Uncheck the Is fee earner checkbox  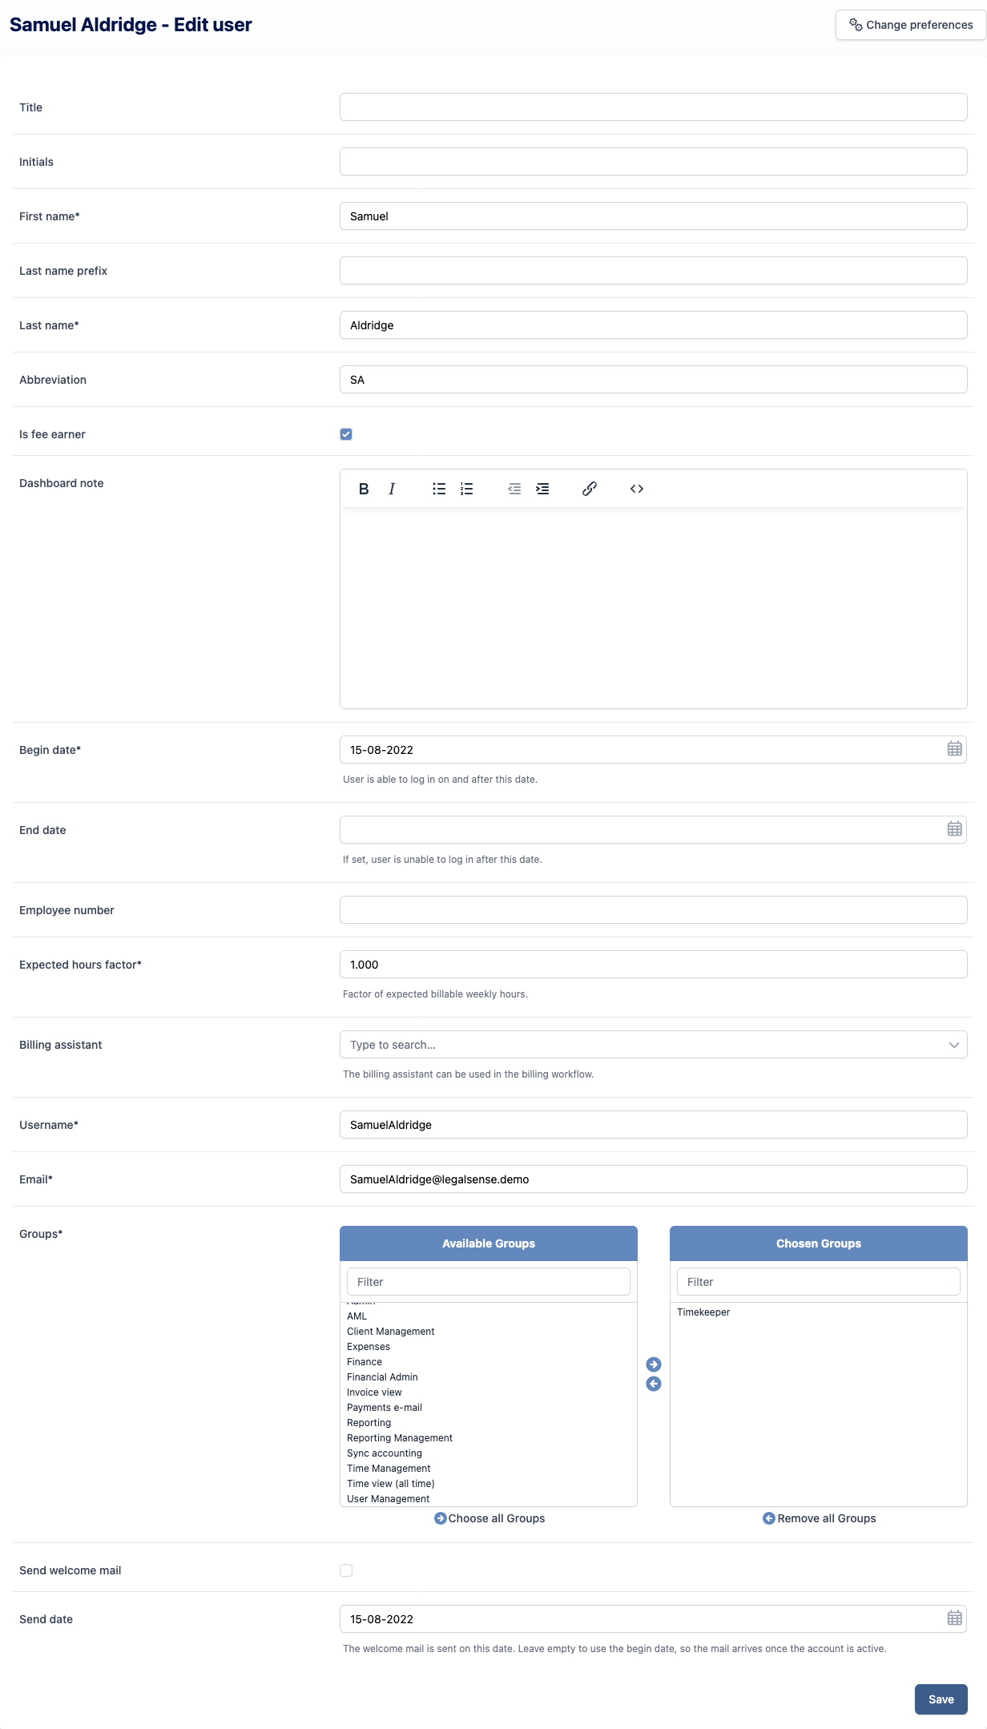coord(346,434)
